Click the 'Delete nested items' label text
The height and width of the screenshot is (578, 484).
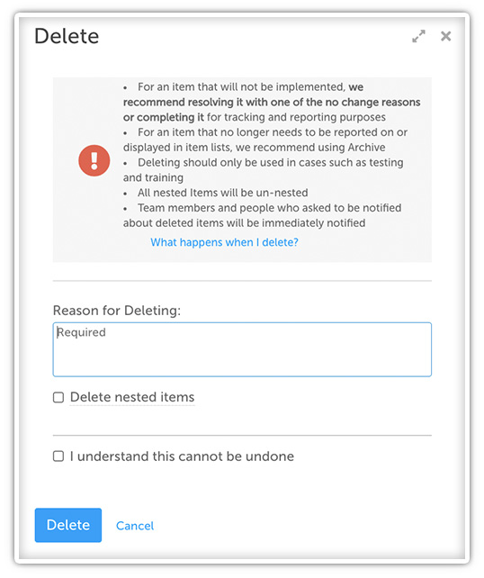[132, 397]
